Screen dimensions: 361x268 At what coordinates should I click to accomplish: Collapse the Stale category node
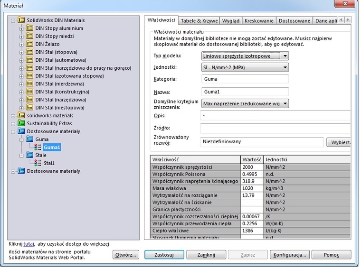click(21, 156)
